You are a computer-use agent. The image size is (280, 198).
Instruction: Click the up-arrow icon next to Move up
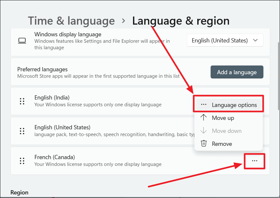point(204,118)
